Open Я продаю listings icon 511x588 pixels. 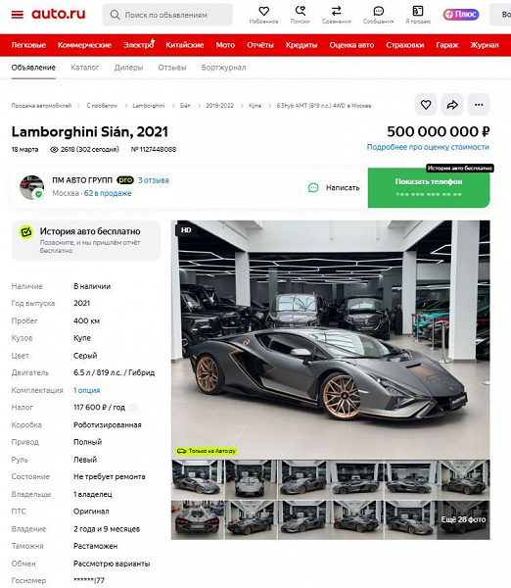418,15
